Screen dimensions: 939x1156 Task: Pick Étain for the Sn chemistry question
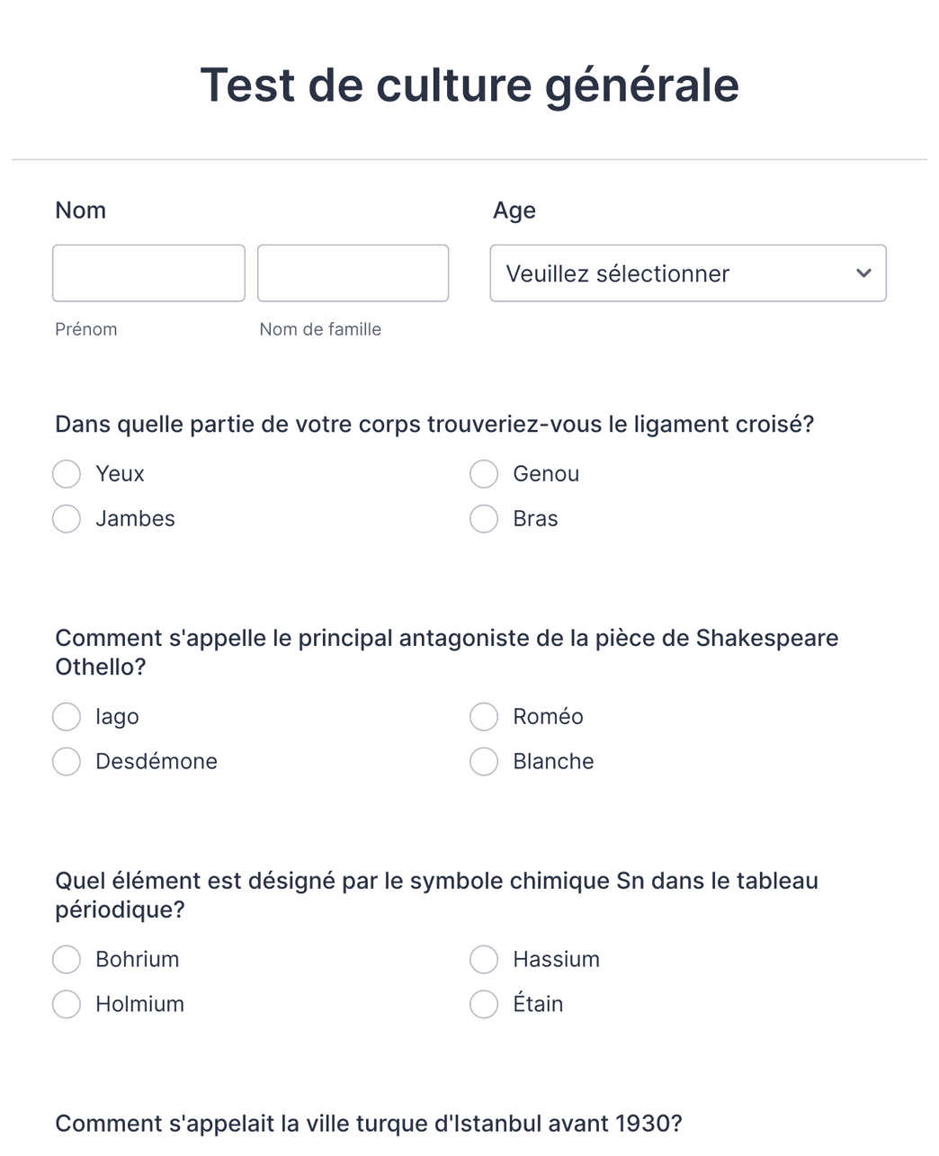pos(483,1004)
